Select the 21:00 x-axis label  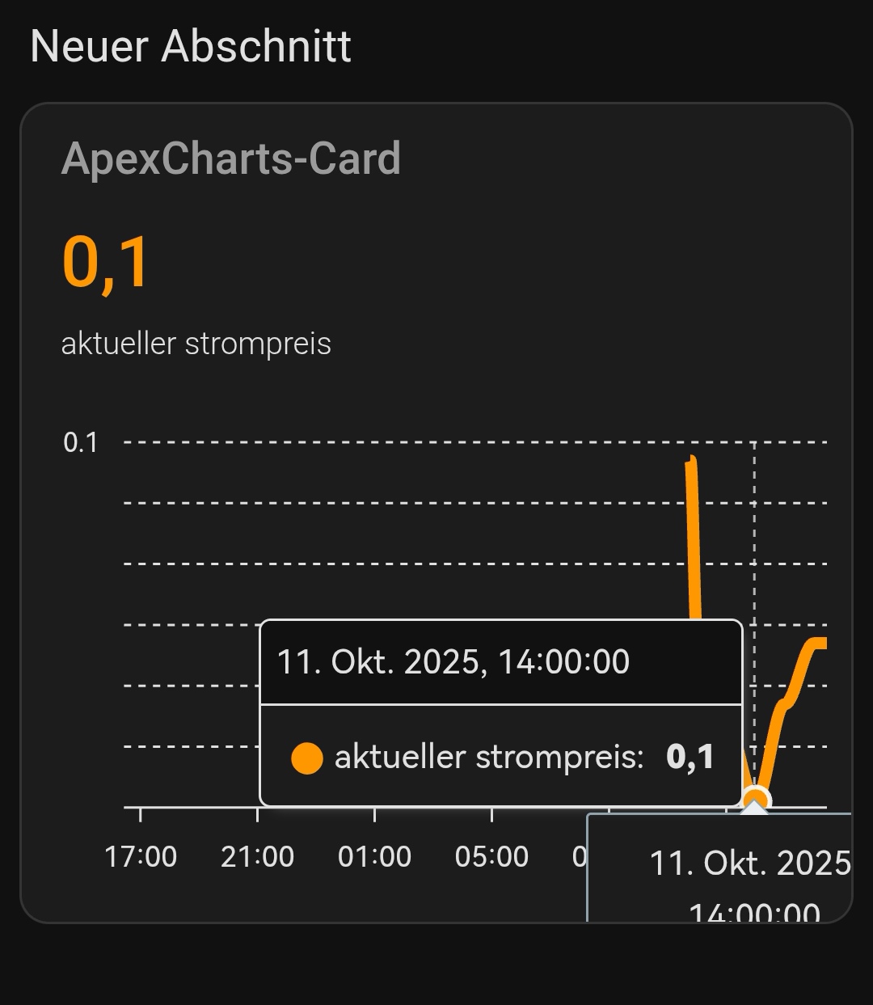258,856
